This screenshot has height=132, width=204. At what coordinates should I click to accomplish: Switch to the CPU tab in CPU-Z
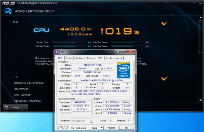click(x=60, y=58)
